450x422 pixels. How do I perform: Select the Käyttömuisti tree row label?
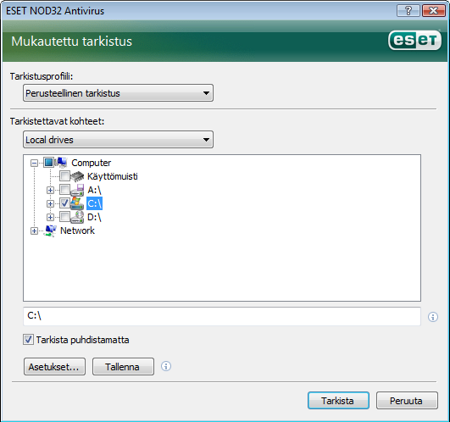pyautogui.click(x=113, y=176)
